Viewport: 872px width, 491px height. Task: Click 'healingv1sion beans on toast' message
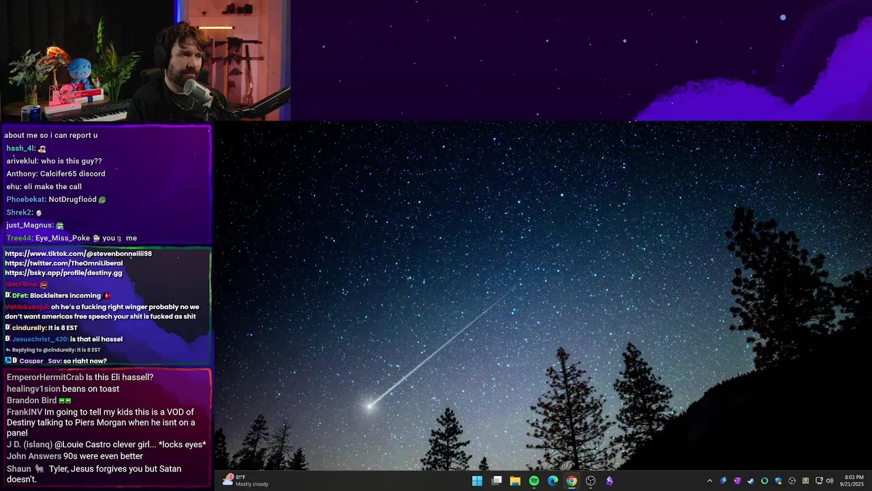point(63,389)
